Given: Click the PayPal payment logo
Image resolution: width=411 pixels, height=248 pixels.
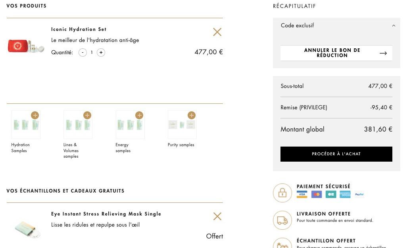Looking at the screenshot, I should click(x=359, y=194).
